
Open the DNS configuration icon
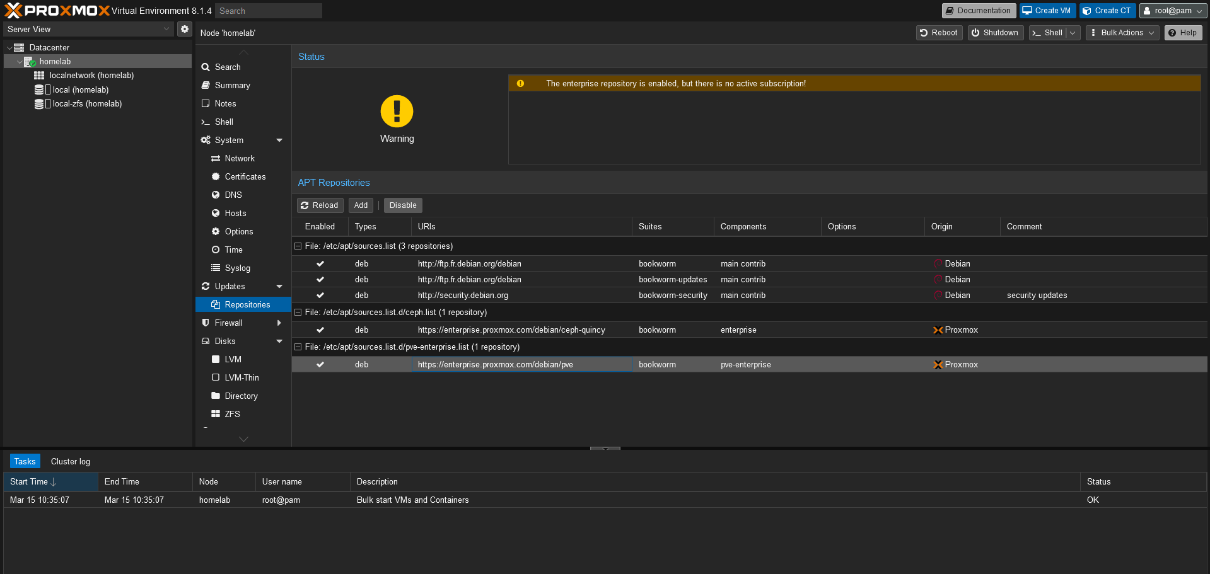(216, 195)
